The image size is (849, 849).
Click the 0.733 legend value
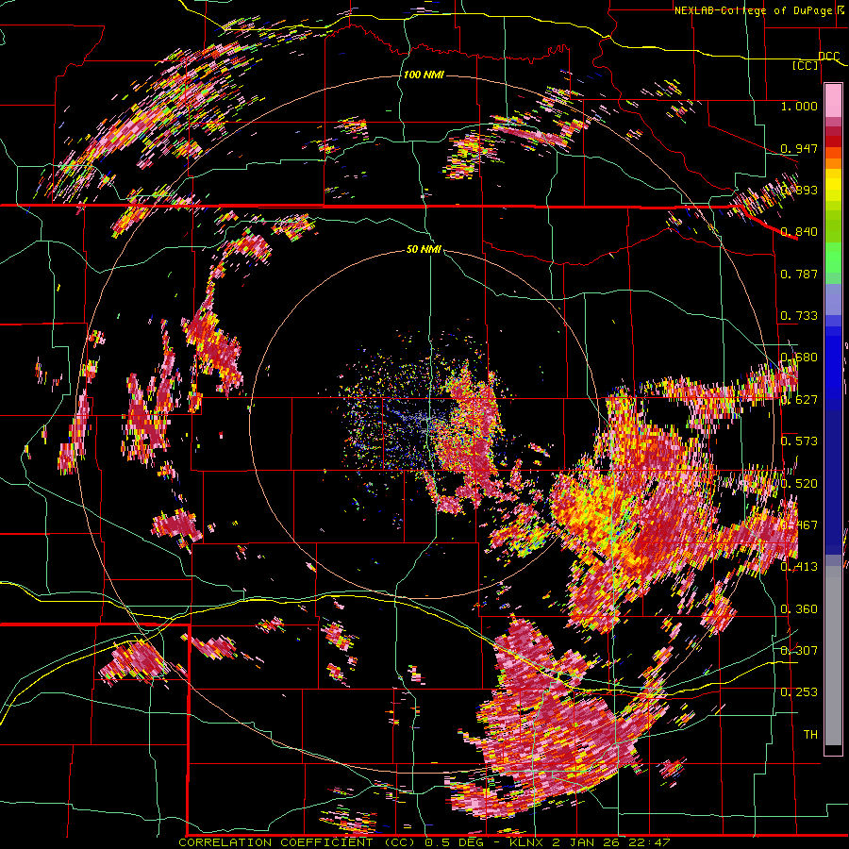[799, 315]
